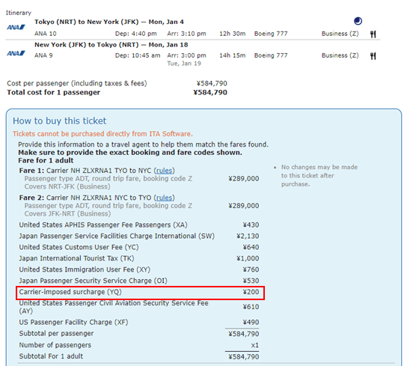
Task: Click the 'Fare for 1 adult' heading
Action: point(46,160)
